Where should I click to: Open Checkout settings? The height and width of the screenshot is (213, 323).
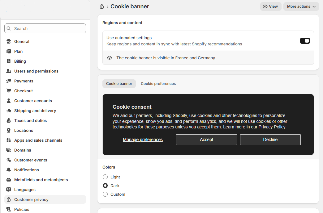(45, 91)
